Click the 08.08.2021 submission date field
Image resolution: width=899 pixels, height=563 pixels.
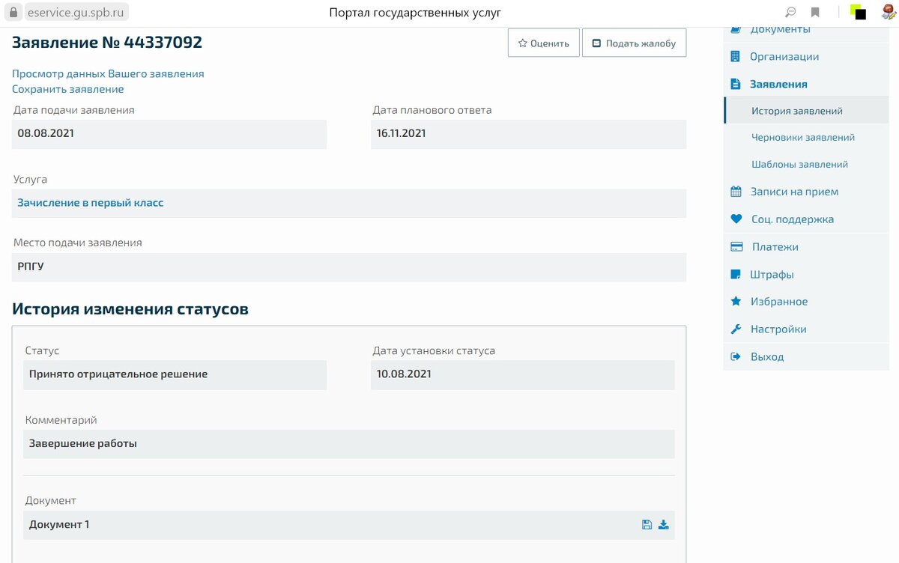[x=169, y=134]
